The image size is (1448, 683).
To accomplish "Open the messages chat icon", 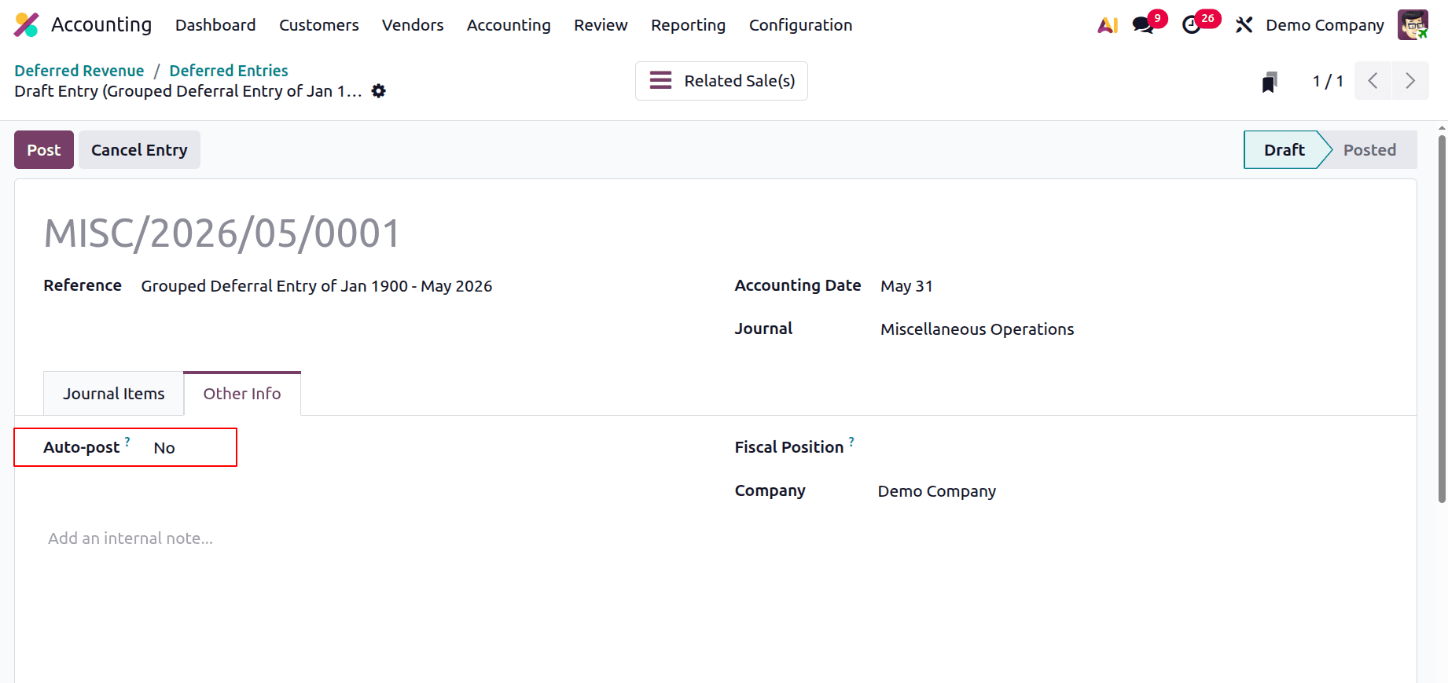I will [x=1143, y=25].
